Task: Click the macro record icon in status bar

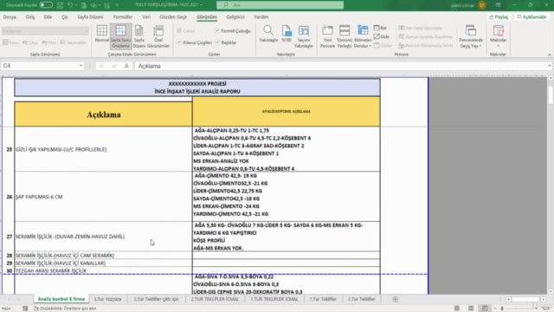Action: (x=25, y=309)
